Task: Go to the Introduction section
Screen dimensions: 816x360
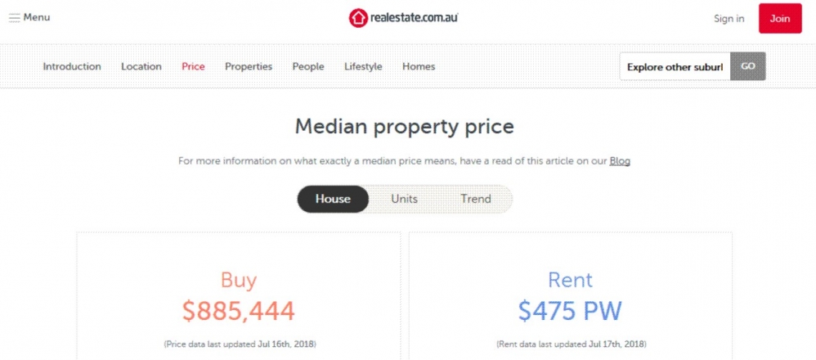Action: tap(72, 67)
